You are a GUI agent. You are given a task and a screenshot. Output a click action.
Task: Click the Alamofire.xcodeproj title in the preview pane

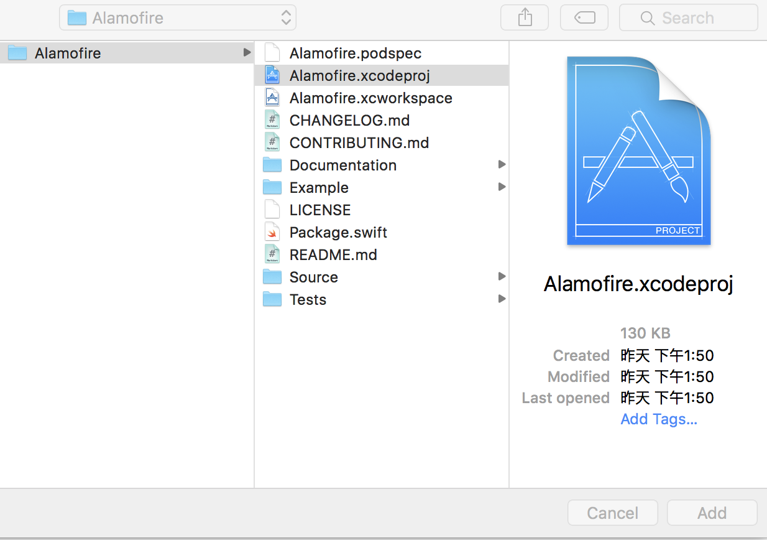pos(638,284)
